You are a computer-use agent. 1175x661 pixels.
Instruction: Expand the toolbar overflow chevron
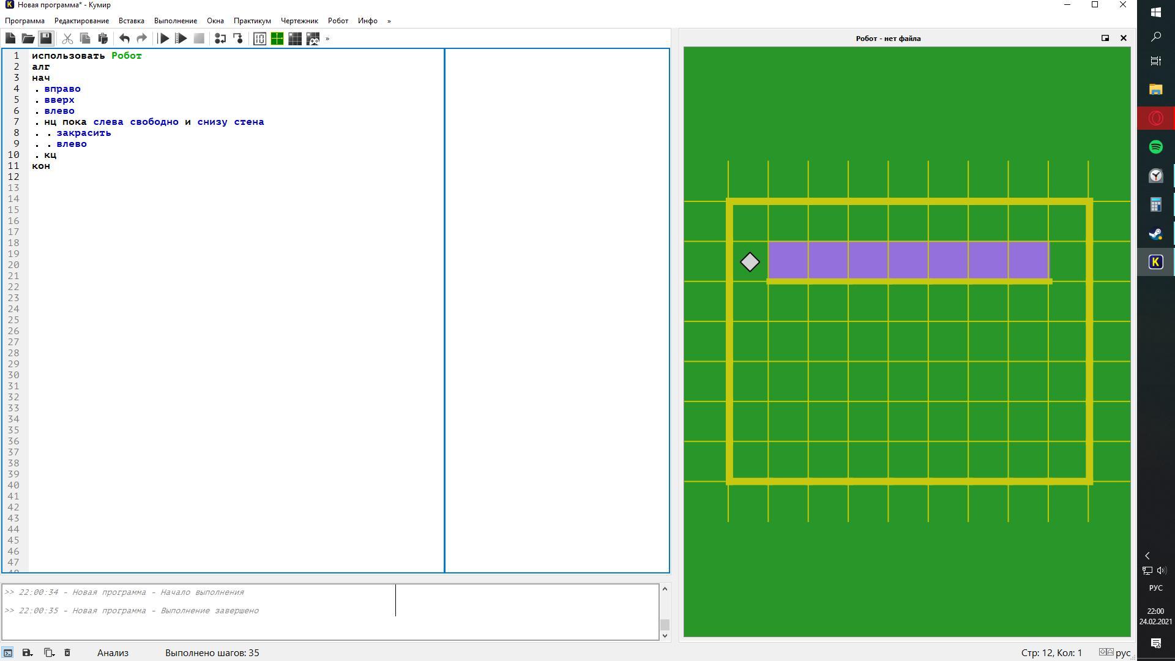pyautogui.click(x=327, y=39)
